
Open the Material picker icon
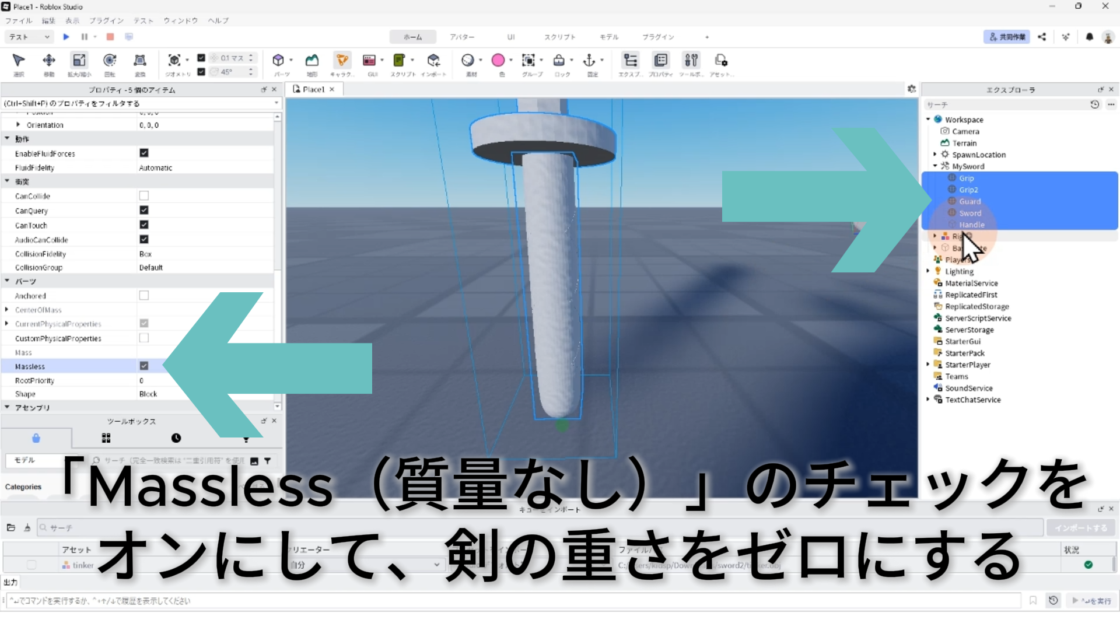[x=467, y=61]
